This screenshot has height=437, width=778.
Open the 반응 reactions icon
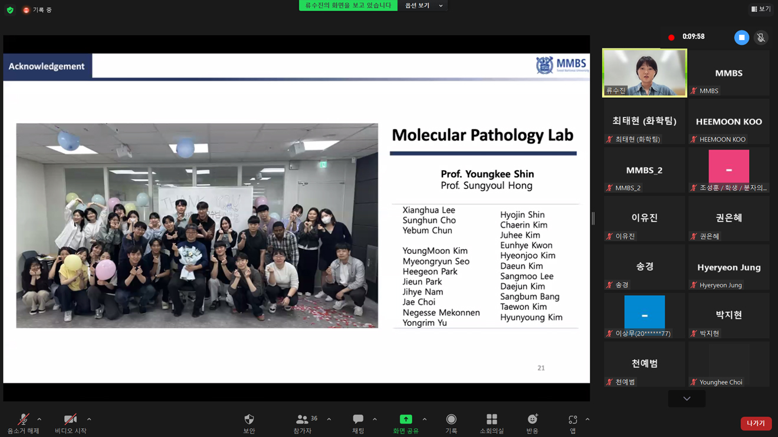coord(532,419)
